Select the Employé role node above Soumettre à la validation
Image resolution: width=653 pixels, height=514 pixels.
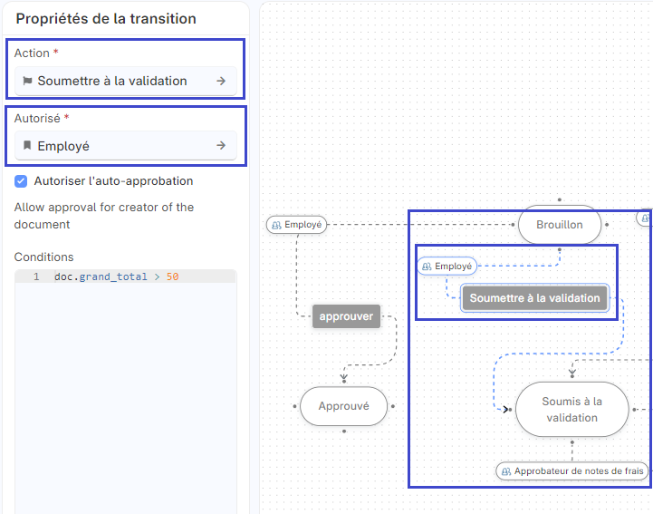pyautogui.click(x=447, y=266)
